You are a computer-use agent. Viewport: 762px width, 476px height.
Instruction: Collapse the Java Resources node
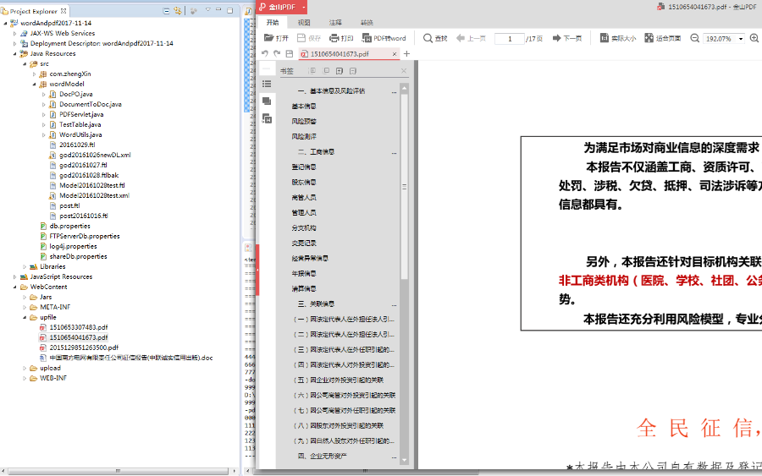coord(15,53)
